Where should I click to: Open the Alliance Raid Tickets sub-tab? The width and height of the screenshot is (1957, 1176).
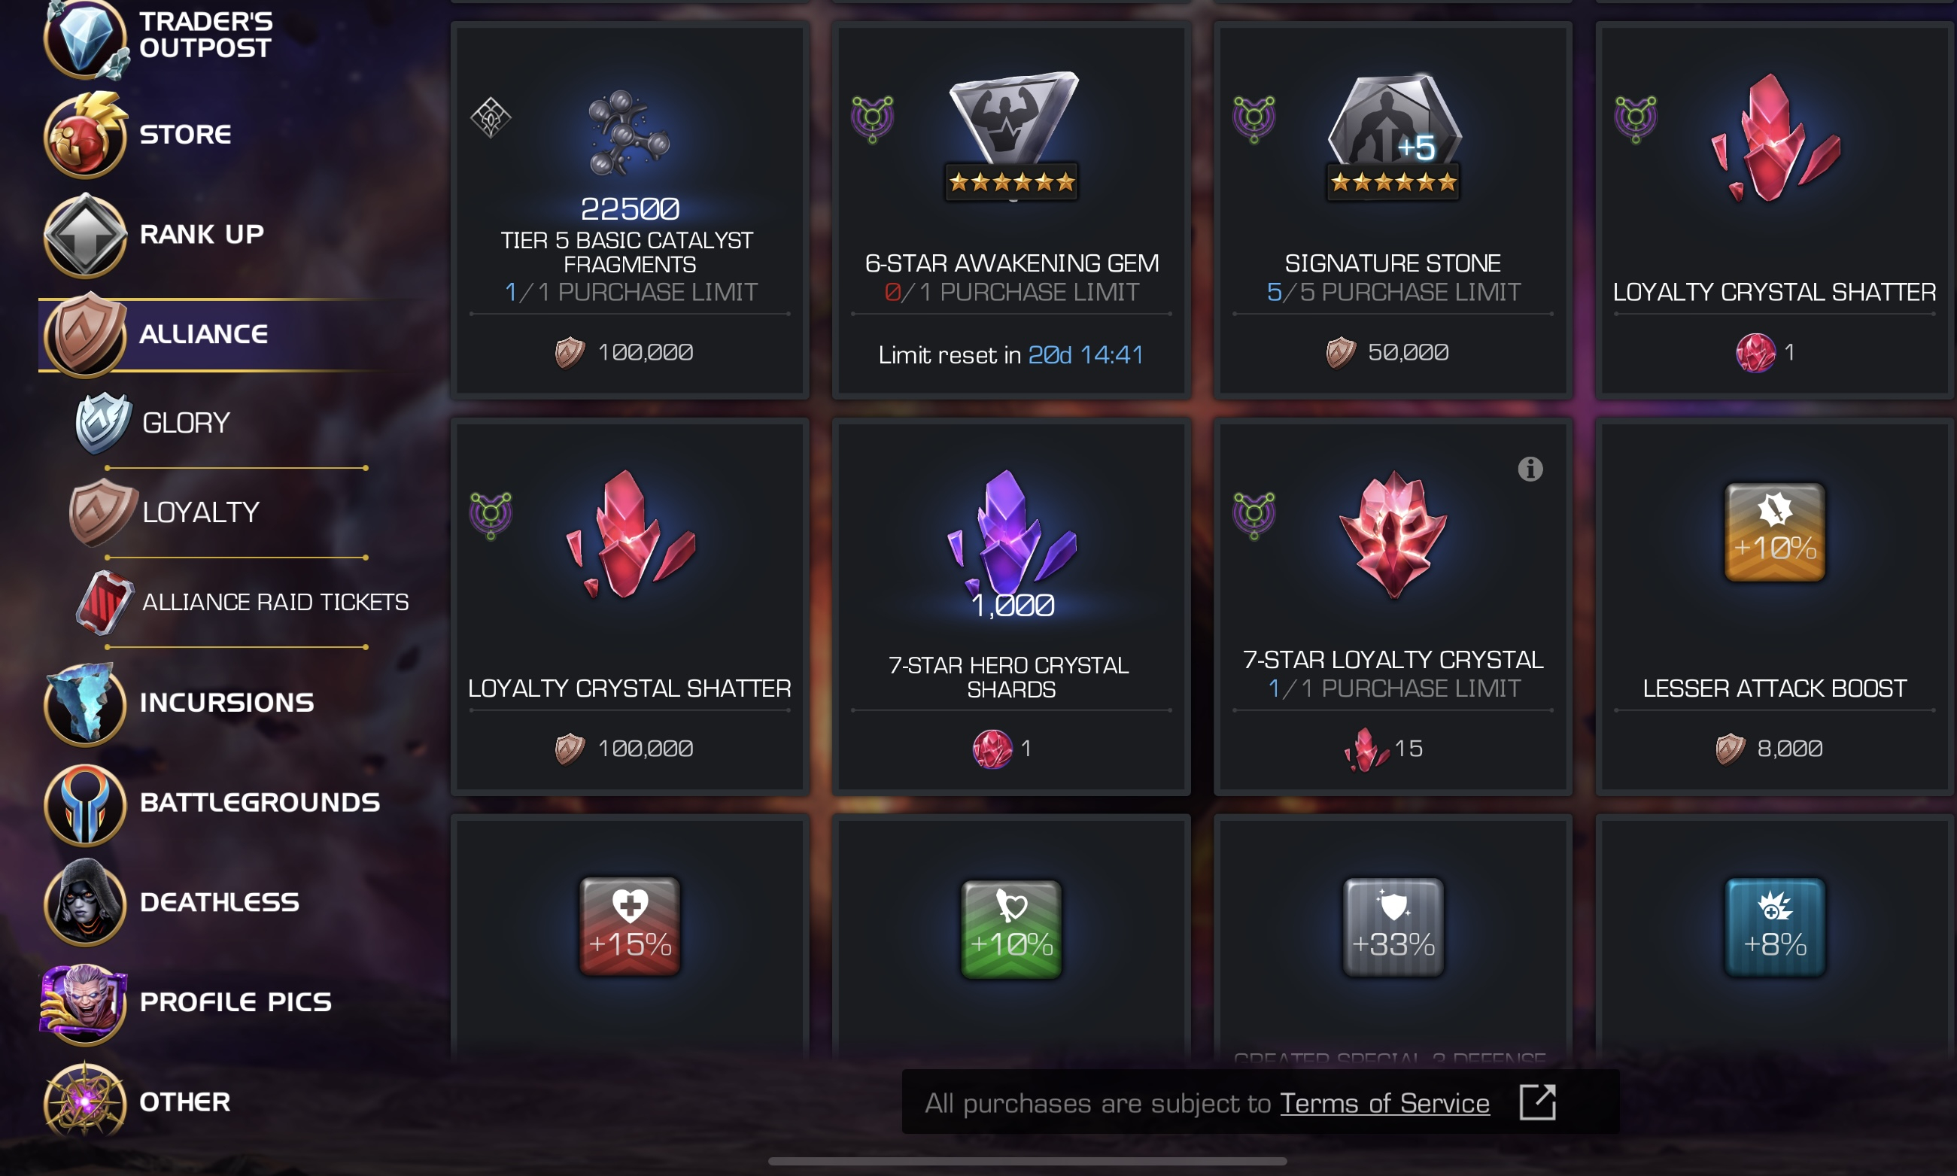click(275, 601)
